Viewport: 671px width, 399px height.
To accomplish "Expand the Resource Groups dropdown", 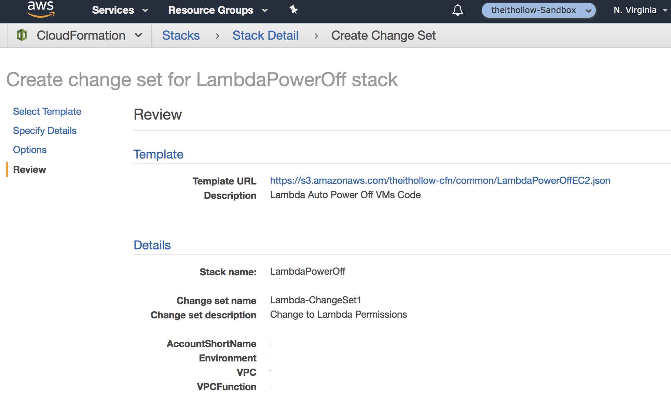I will pyautogui.click(x=218, y=10).
